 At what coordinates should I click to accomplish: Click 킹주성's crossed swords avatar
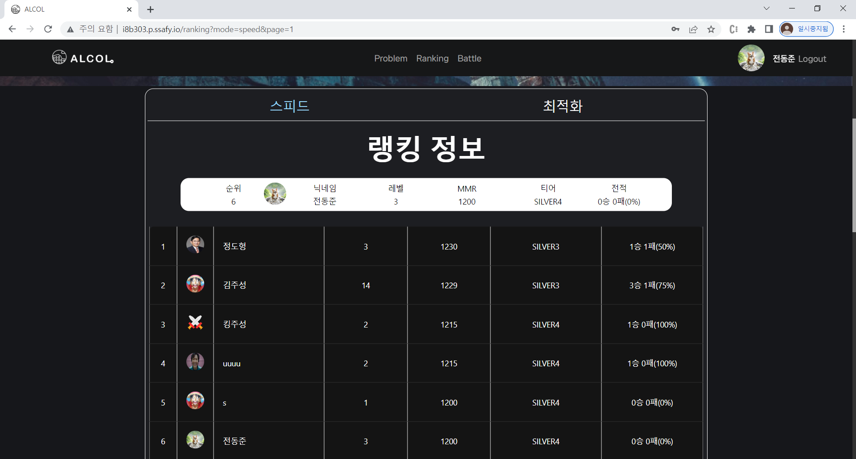coord(195,323)
